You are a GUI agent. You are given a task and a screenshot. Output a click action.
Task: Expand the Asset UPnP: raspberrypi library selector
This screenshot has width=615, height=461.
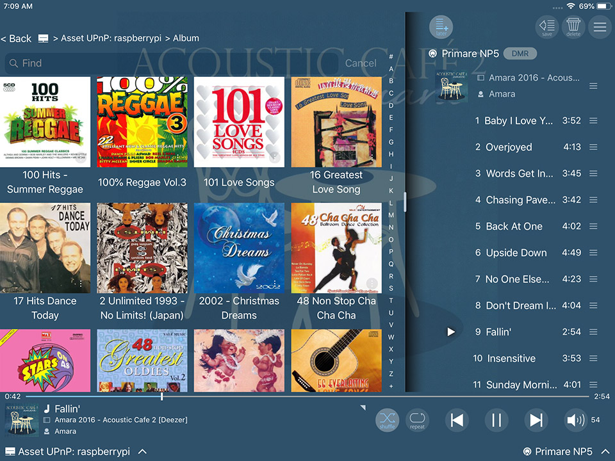[142, 451]
